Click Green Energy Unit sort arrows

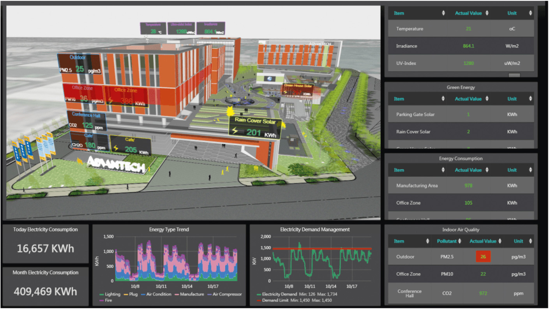pos(530,99)
